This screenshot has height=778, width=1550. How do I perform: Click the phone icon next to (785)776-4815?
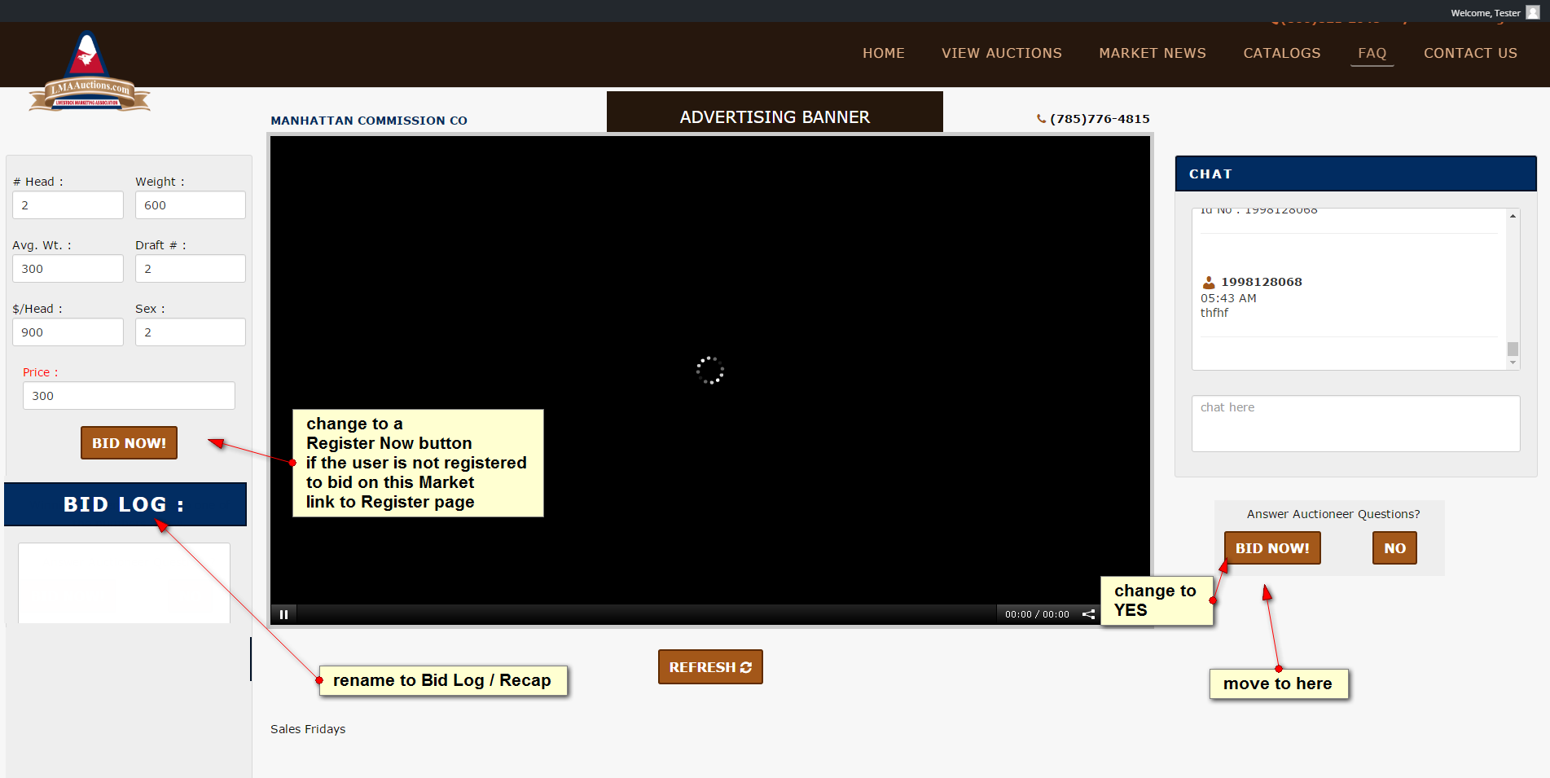[x=1041, y=119]
